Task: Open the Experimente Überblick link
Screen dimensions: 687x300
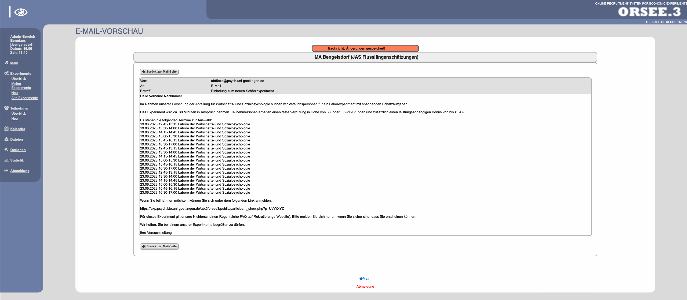Action: [x=19, y=79]
